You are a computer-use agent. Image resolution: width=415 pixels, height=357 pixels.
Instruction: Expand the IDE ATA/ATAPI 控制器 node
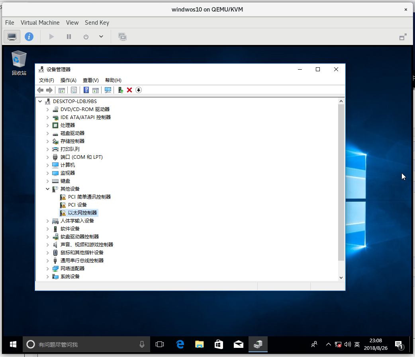coord(48,117)
